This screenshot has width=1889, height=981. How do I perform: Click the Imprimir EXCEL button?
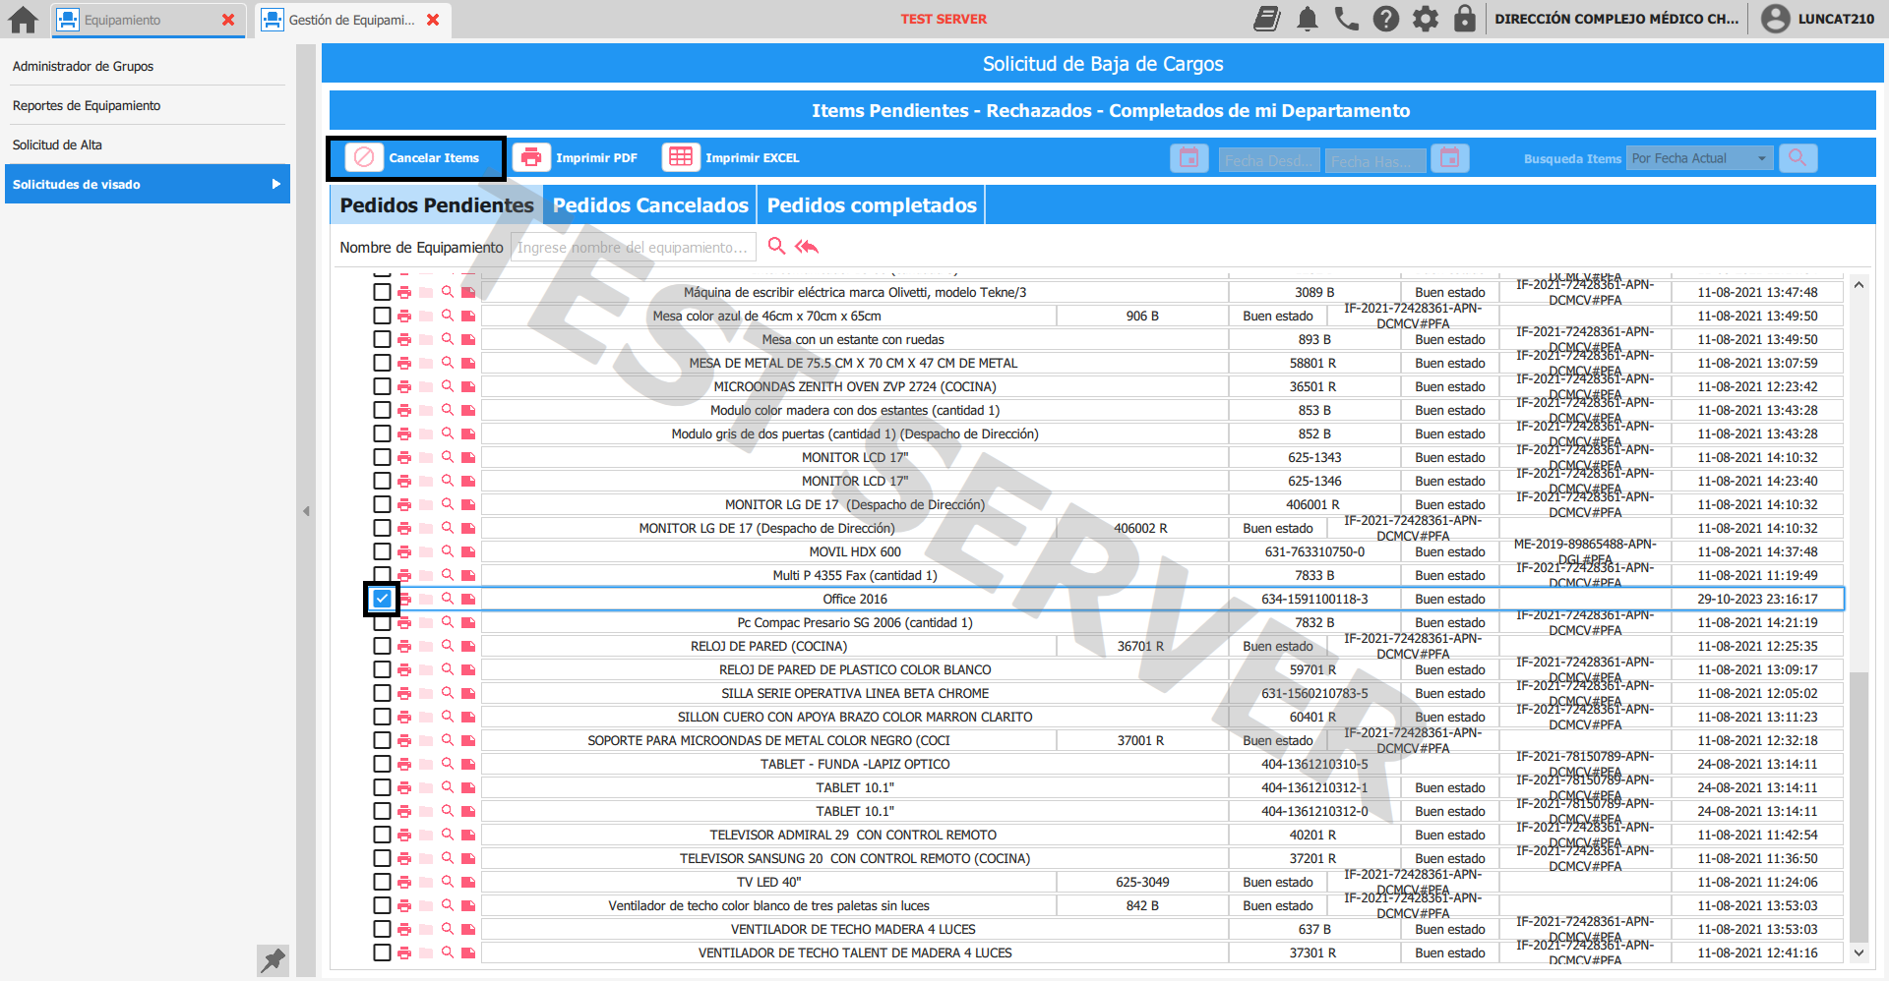click(731, 158)
